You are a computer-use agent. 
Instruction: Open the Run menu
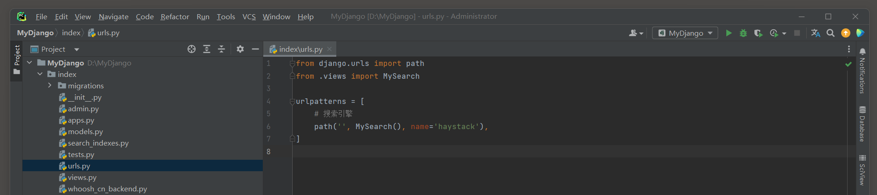tap(203, 16)
